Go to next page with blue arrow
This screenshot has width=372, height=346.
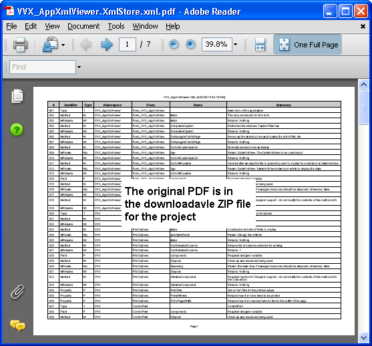click(106, 44)
